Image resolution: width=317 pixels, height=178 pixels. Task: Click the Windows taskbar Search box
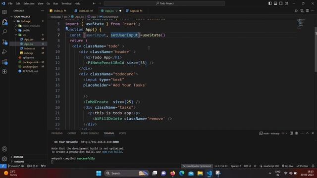(x=126, y=173)
